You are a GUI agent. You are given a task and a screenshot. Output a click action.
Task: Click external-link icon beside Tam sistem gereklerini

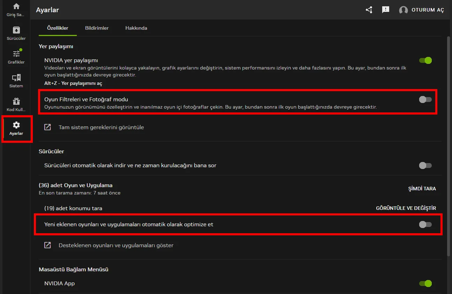coord(47,127)
